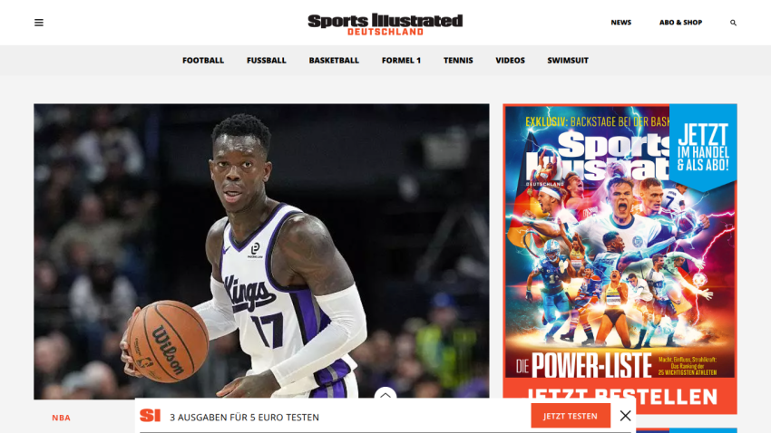The width and height of the screenshot is (771, 433).
Task: Click the Jetzt Bestellen magazine ad
Action: (x=620, y=397)
